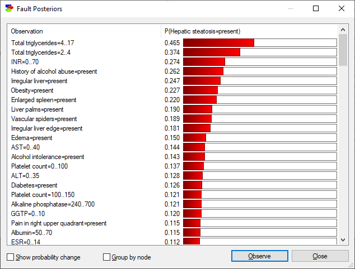Click the Fault Posteriors app icon in title bar

[9, 8]
